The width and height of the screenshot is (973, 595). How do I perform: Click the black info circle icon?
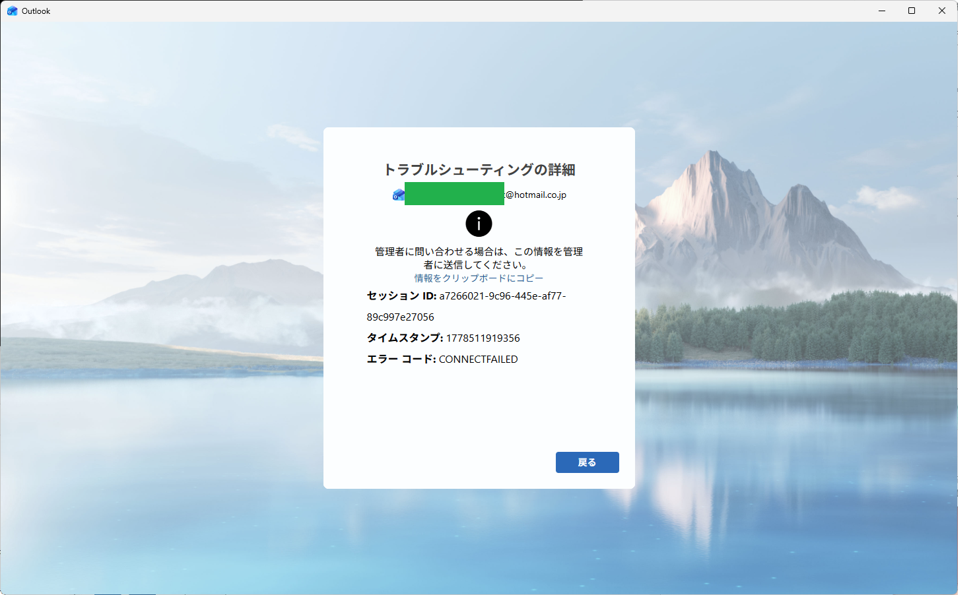pos(479,224)
